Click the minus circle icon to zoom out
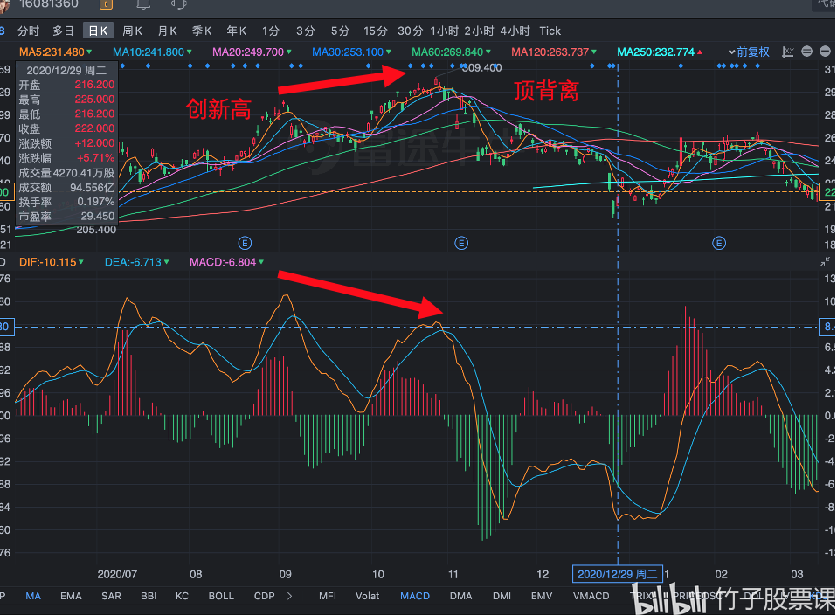837x615 pixels. (823, 52)
